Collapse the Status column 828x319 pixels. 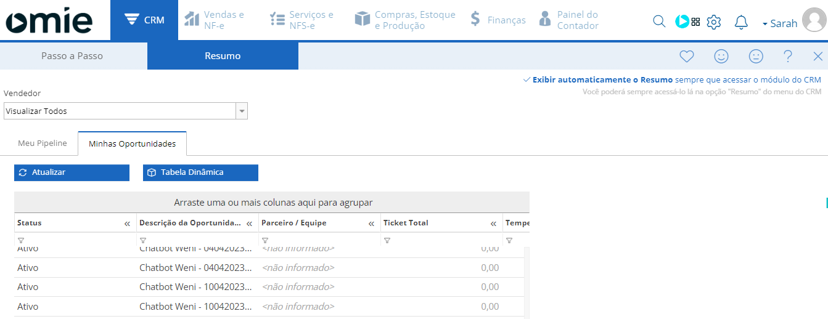pyautogui.click(x=127, y=224)
